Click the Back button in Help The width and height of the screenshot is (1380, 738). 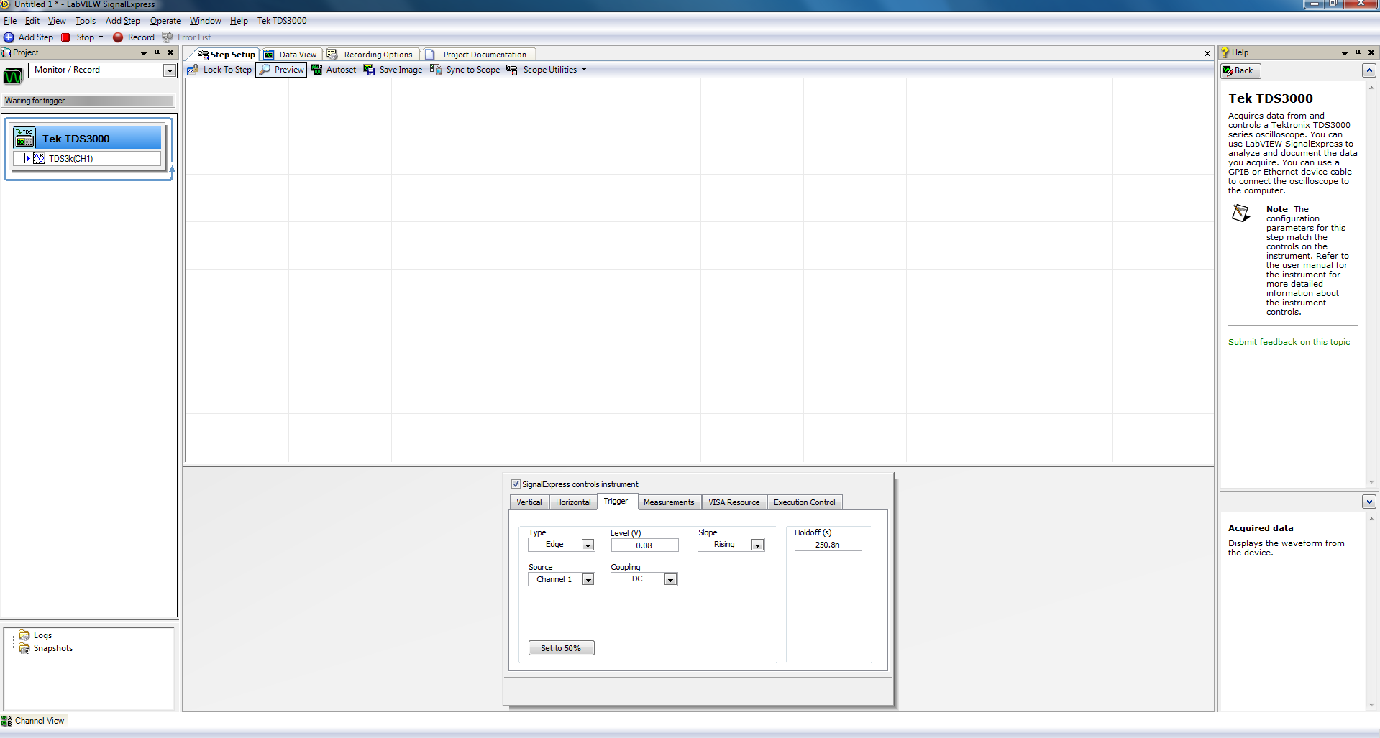click(x=1240, y=70)
